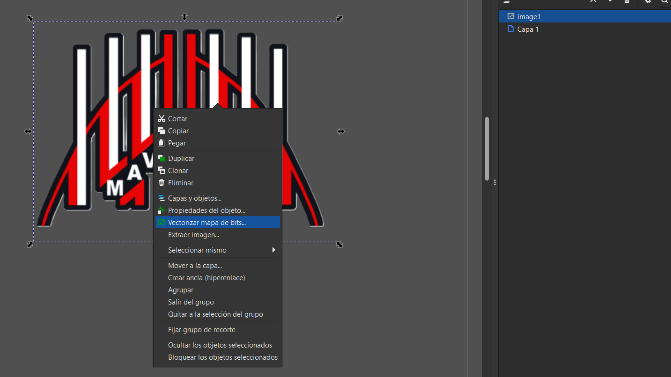This screenshot has height=377, width=671.
Task: Click the top-center vertical scale handle
Action: coord(184,17)
